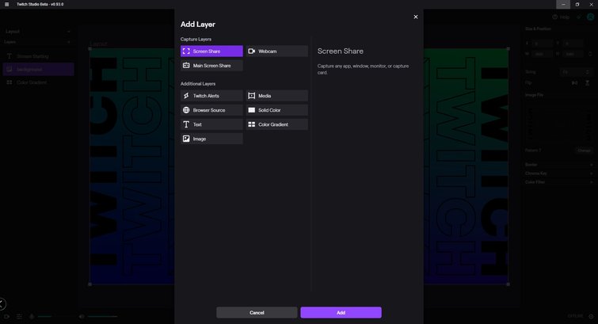Image resolution: width=598 pixels, height=324 pixels.
Task: Select the Browser Source layer
Action: point(211,110)
